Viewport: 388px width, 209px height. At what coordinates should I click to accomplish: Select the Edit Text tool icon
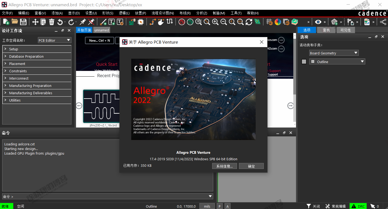click(x=120, y=22)
